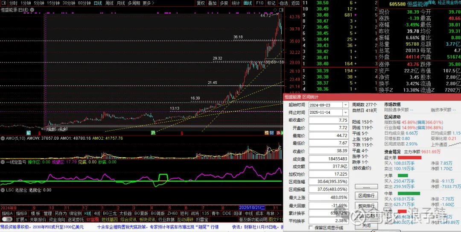Screen dimensions: 461x232
Task: Open the 多股 multi-stock view
Action: pyautogui.click(x=224, y=3)
